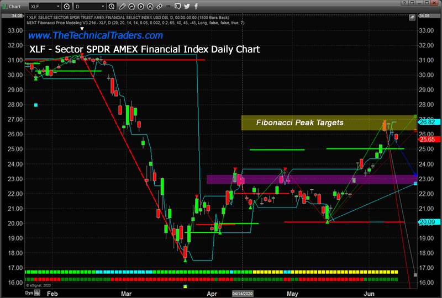Click the pop-out window button in title bar
This screenshot has width=442, height=298.
412,3
